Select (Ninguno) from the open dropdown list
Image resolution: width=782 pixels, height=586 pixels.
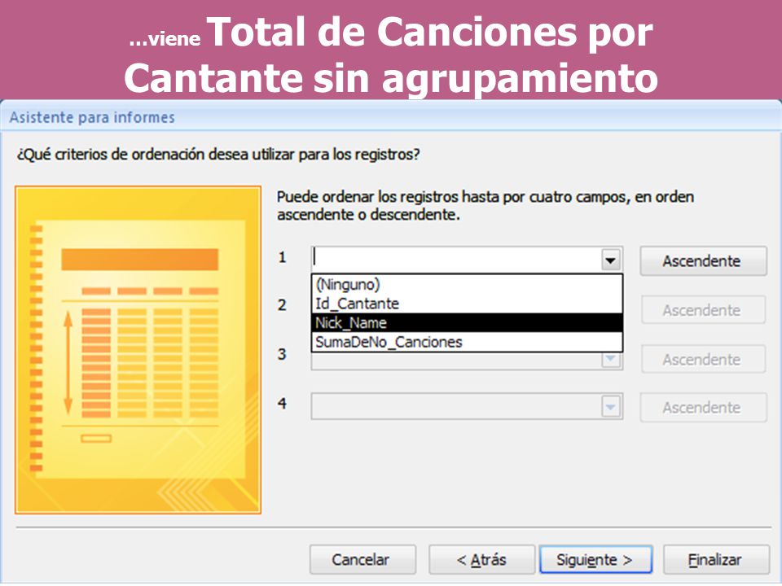point(467,285)
